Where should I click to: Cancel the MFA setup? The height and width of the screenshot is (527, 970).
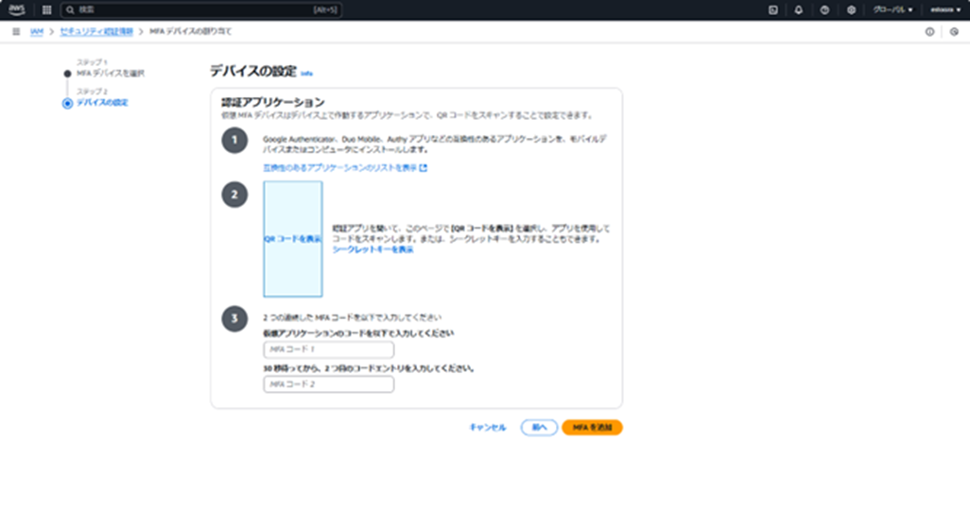(x=488, y=428)
